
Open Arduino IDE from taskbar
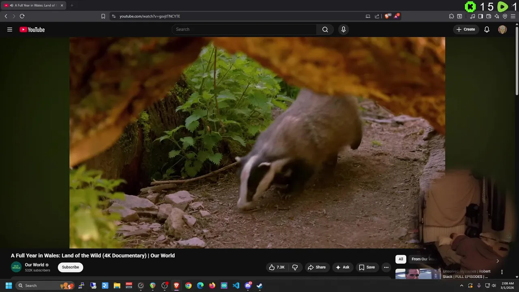pos(224,286)
